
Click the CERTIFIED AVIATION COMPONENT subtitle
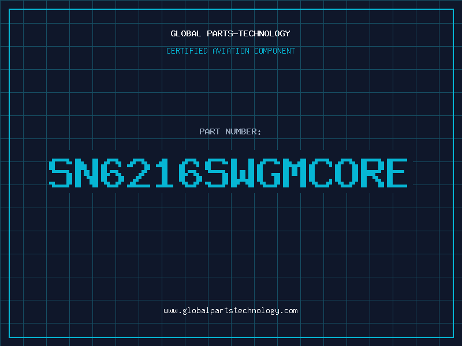(230, 51)
